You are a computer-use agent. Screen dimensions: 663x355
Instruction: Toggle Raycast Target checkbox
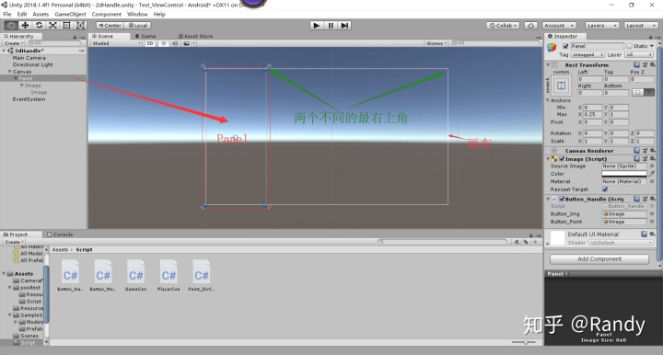tap(605, 189)
